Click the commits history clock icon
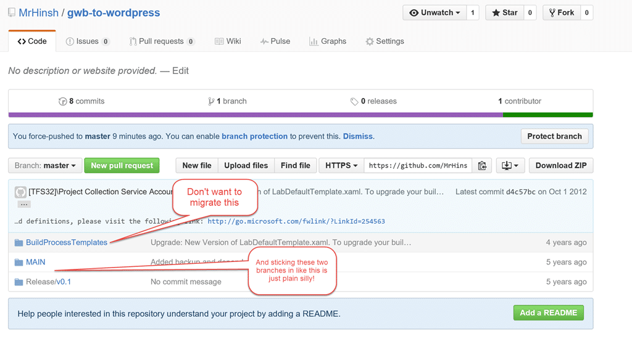Image resolution: width=632 pixels, height=344 pixels. coord(62,102)
